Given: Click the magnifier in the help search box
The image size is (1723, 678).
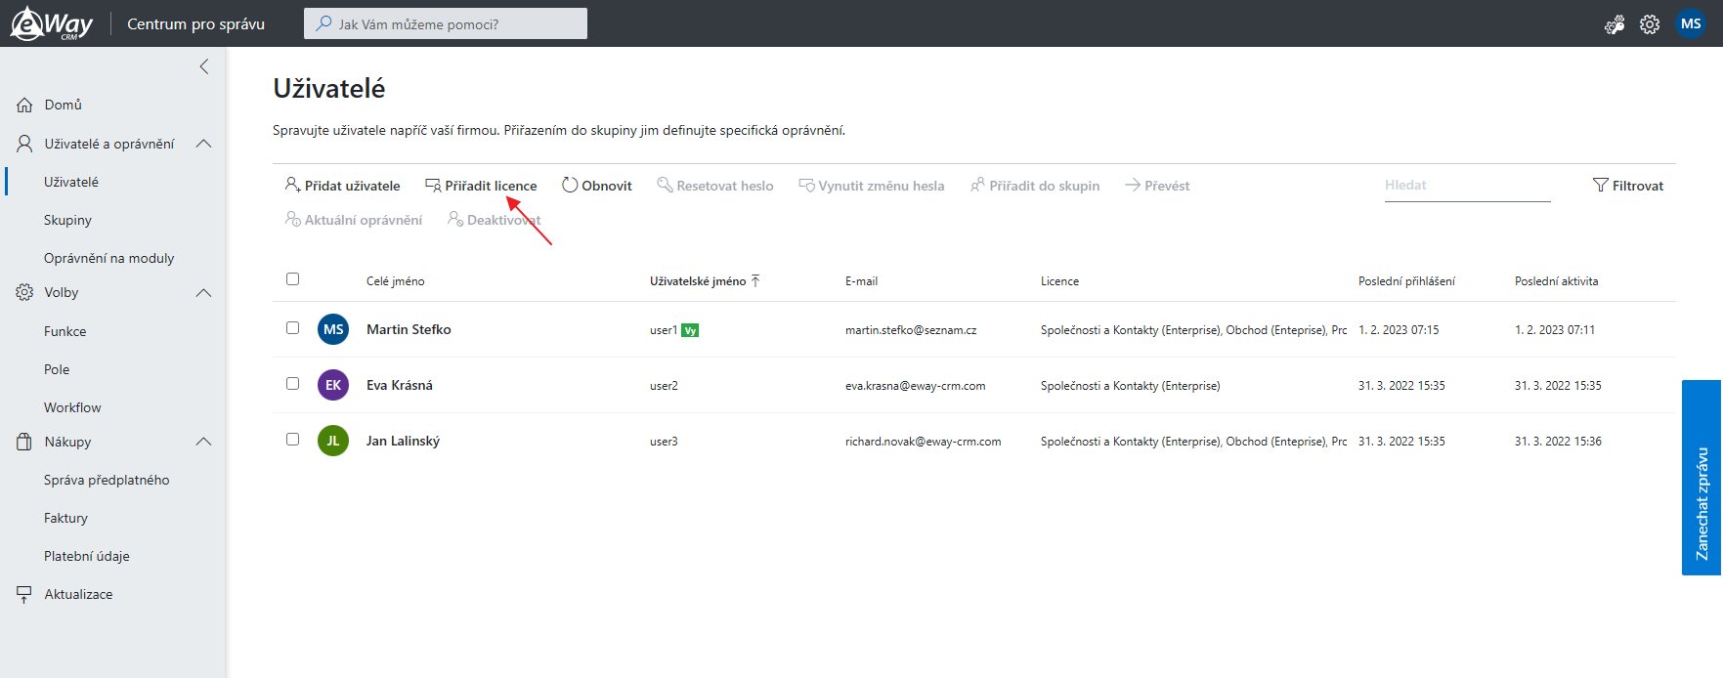Looking at the screenshot, I should 323,23.
